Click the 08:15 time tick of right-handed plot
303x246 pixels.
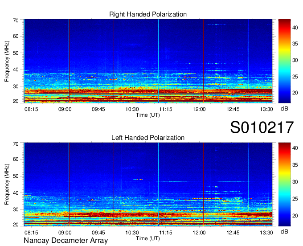[31, 109]
